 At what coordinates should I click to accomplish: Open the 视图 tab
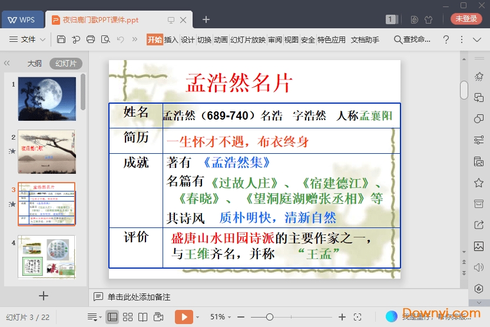pos(292,39)
